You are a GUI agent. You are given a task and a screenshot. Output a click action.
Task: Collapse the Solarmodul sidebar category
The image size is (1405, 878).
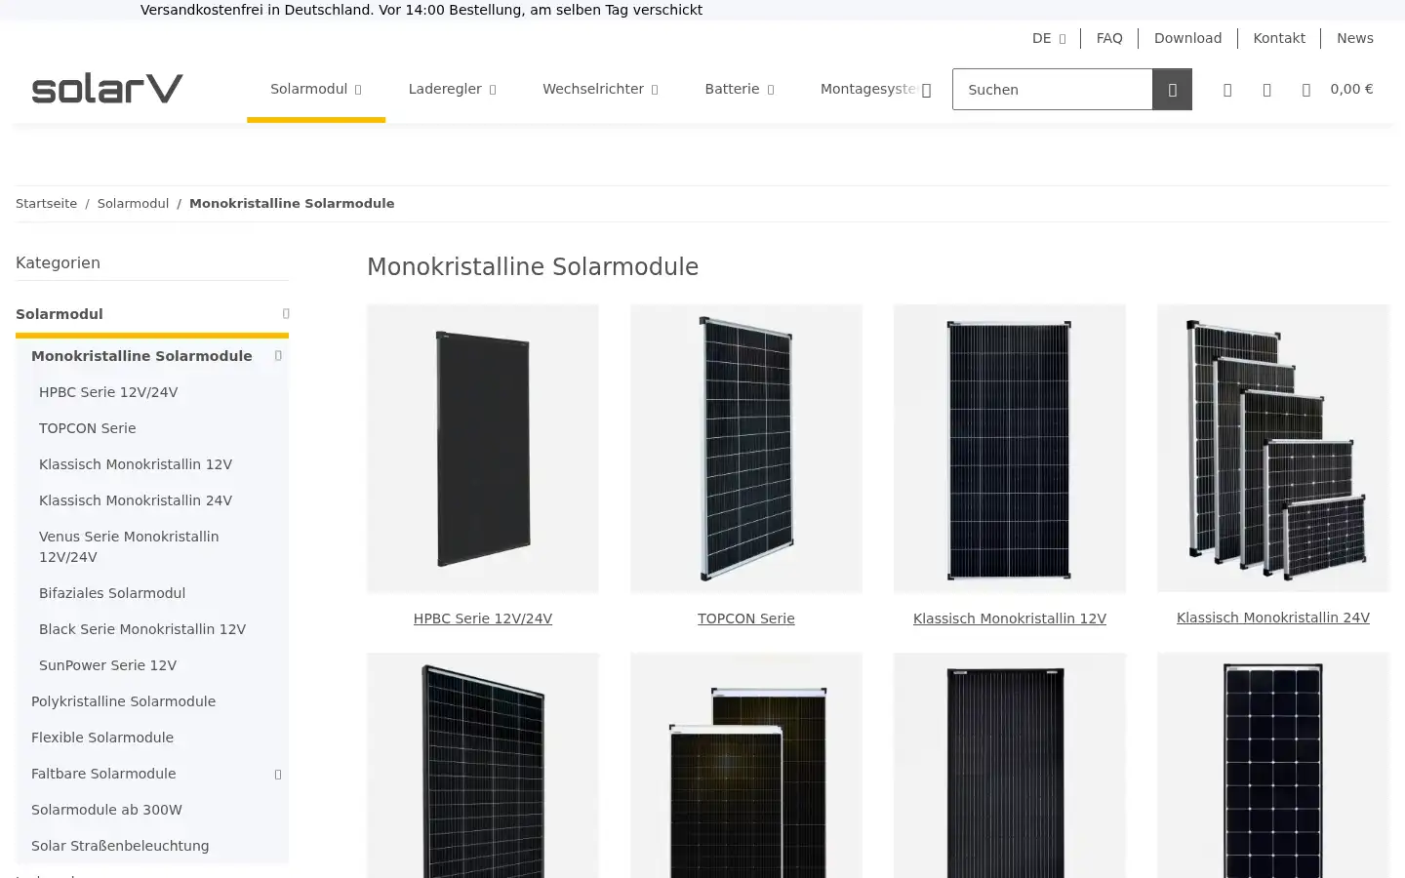pyautogui.click(x=286, y=314)
